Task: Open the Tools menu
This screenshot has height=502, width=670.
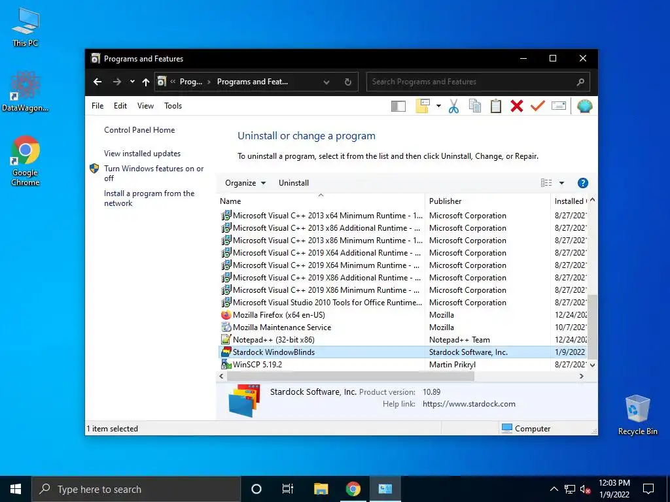Action: click(x=173, y=106)
